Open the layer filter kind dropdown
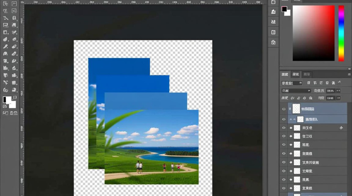352x196 pixels. (292, 83)
